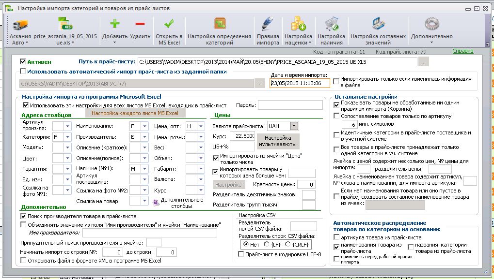
Task: Click Разделитель полей CSV файла field
Action: point(303,226)
